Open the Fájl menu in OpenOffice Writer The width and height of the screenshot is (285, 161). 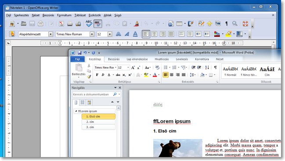(x=8, y=15)
